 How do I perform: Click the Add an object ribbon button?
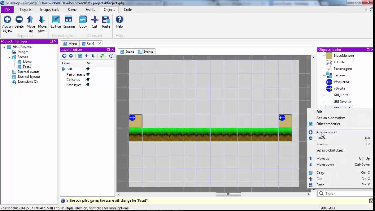tap(7, 24)
